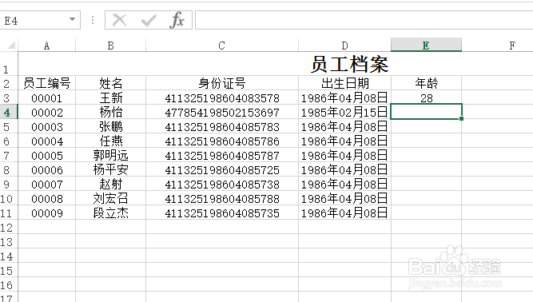Image resolution: width=533 pixels, height=302 pixels.
Task: Select column D header
Action: [344, 46]
